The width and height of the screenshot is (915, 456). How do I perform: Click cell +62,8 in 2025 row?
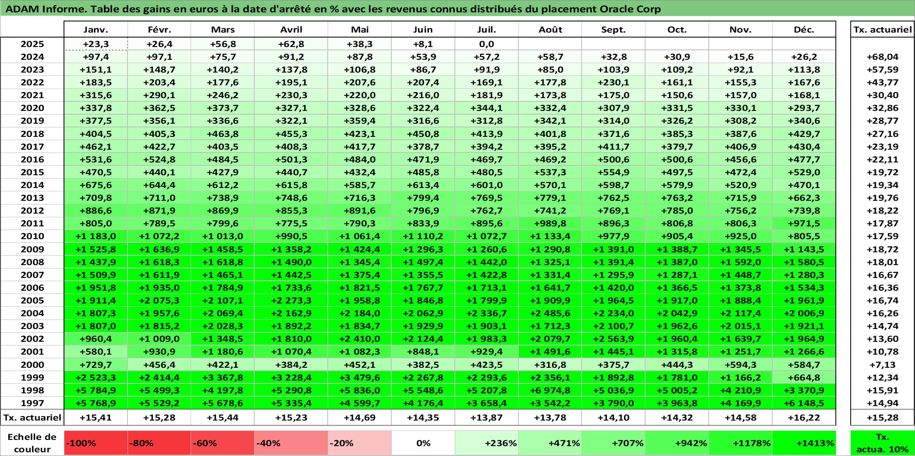(291, 44)
